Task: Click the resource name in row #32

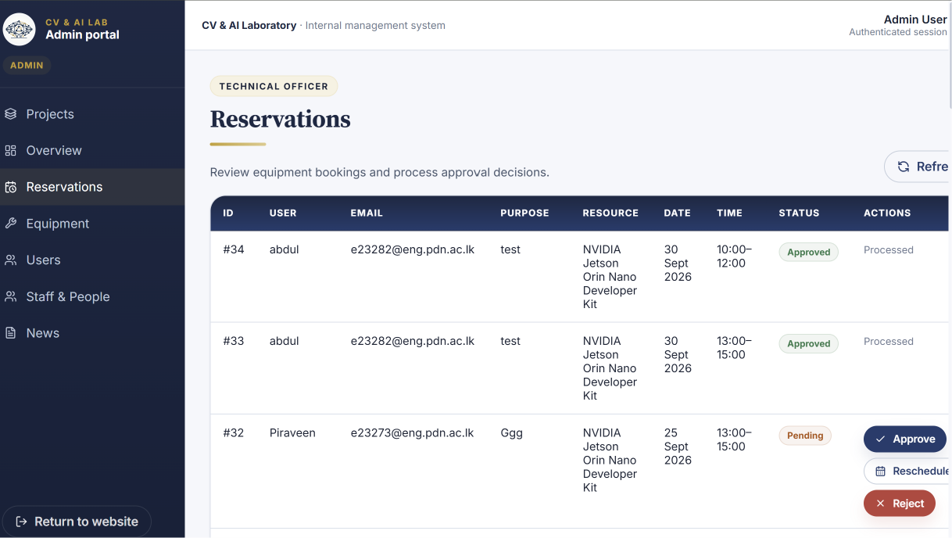Action: [x=610, y=460]
